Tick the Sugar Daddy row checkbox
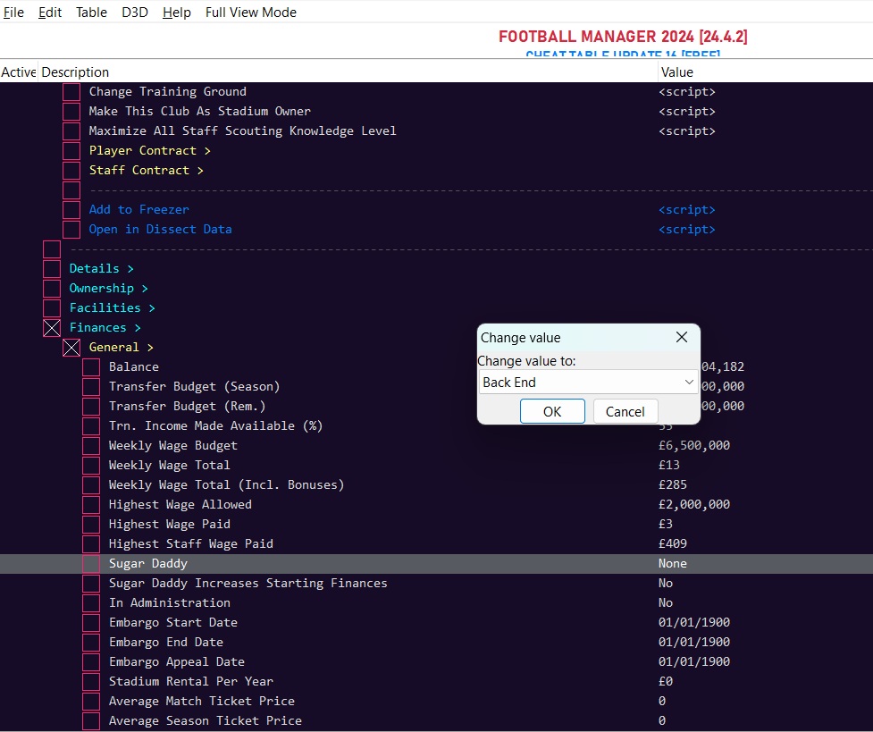 (91, 564)
